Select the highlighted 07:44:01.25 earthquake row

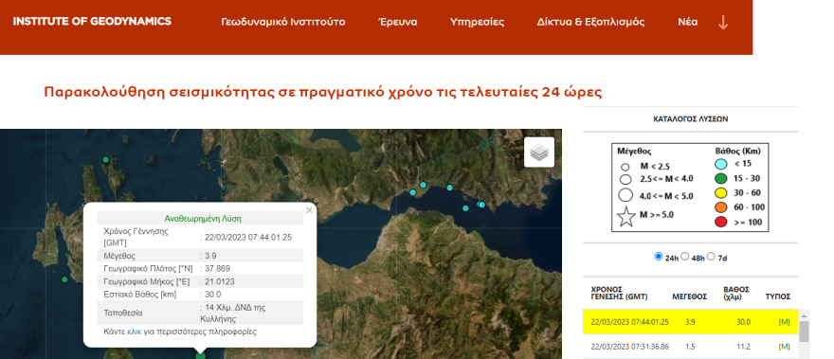coord(690,322)
